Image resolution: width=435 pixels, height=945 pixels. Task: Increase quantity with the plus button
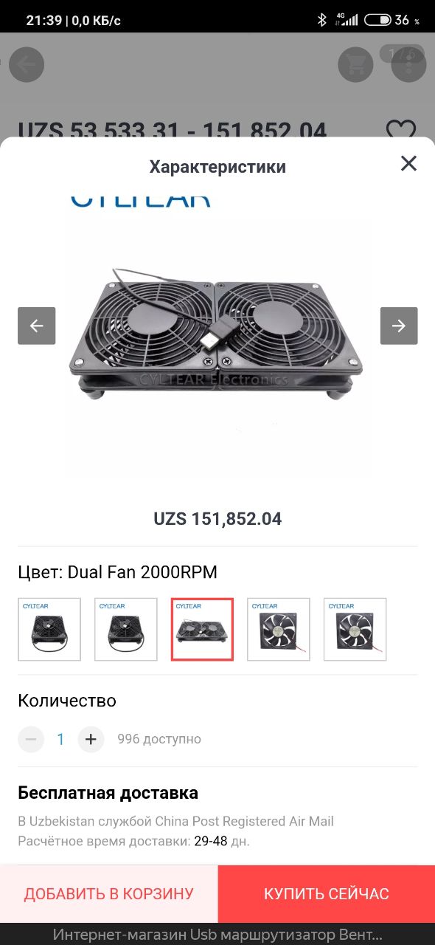(x=91, y=739)
